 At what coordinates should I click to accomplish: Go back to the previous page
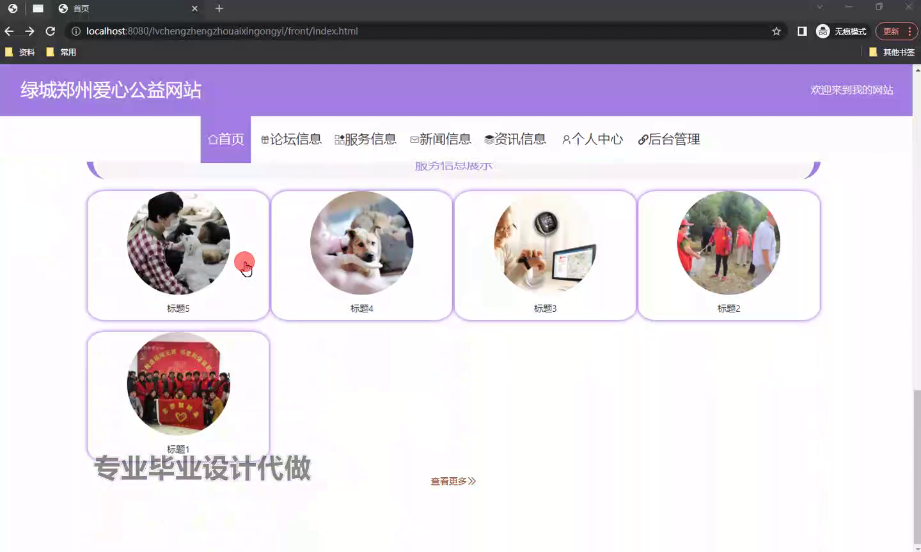[x=9, y=31]
